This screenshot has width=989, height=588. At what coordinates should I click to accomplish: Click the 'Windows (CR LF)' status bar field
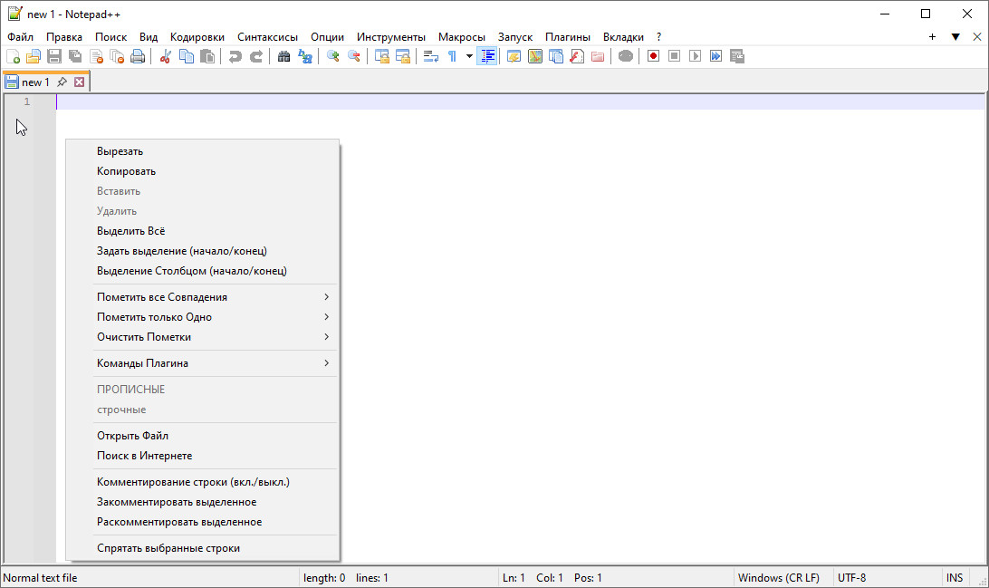tap(778, 578)
